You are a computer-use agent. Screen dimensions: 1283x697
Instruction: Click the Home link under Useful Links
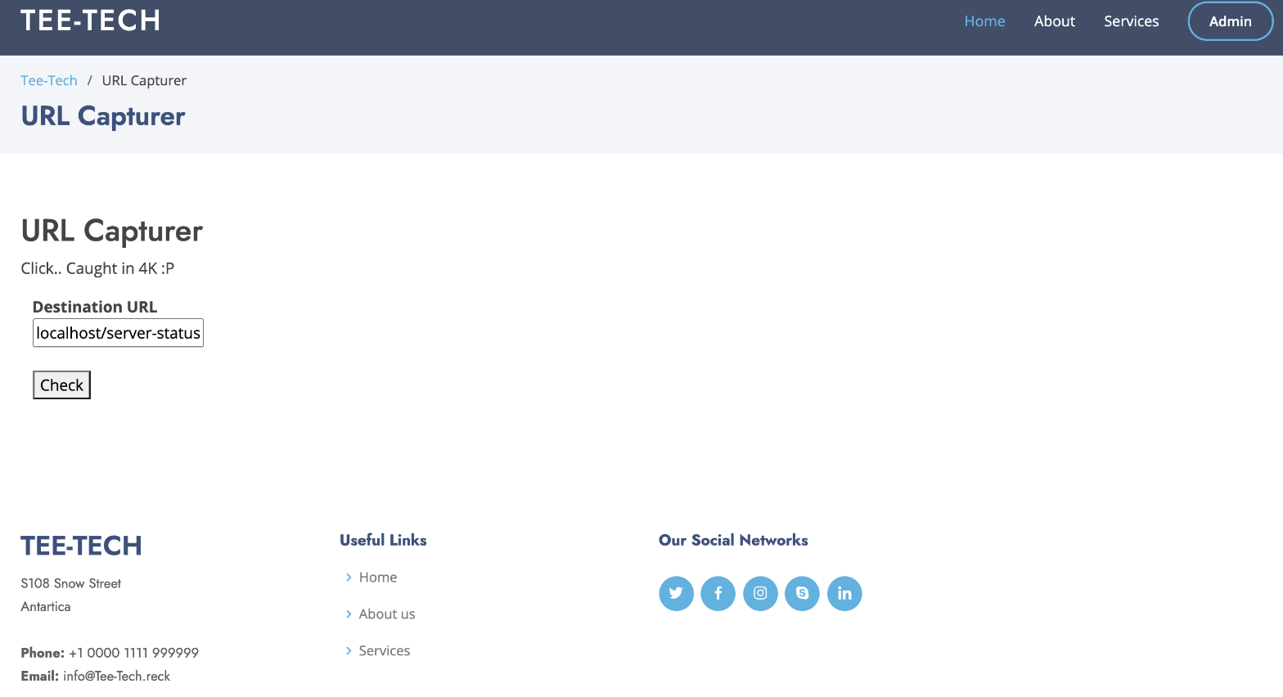377,577
